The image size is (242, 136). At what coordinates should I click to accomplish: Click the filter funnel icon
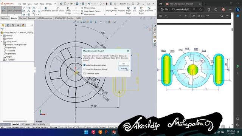2,29
